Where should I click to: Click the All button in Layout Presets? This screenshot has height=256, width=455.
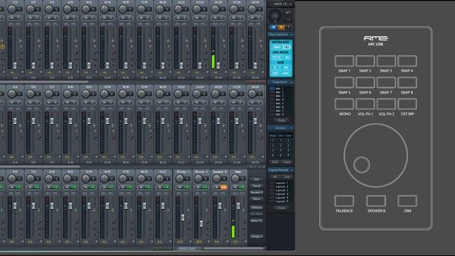[275, 177]
